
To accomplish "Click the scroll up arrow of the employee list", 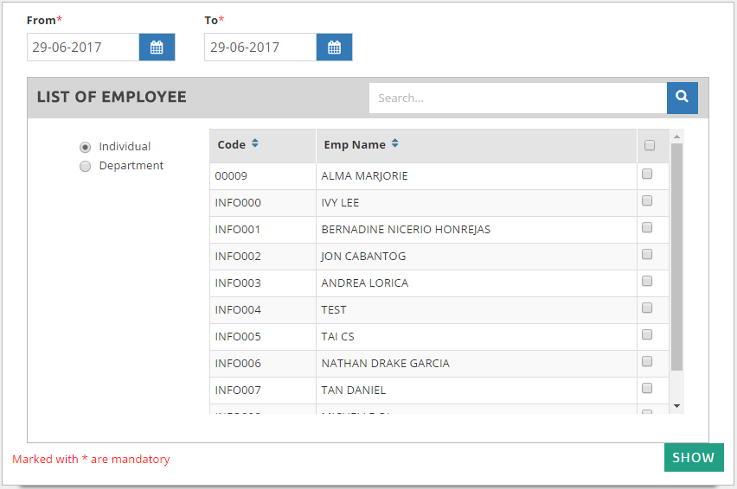I will pyautogui.click(x=676, y=137).
